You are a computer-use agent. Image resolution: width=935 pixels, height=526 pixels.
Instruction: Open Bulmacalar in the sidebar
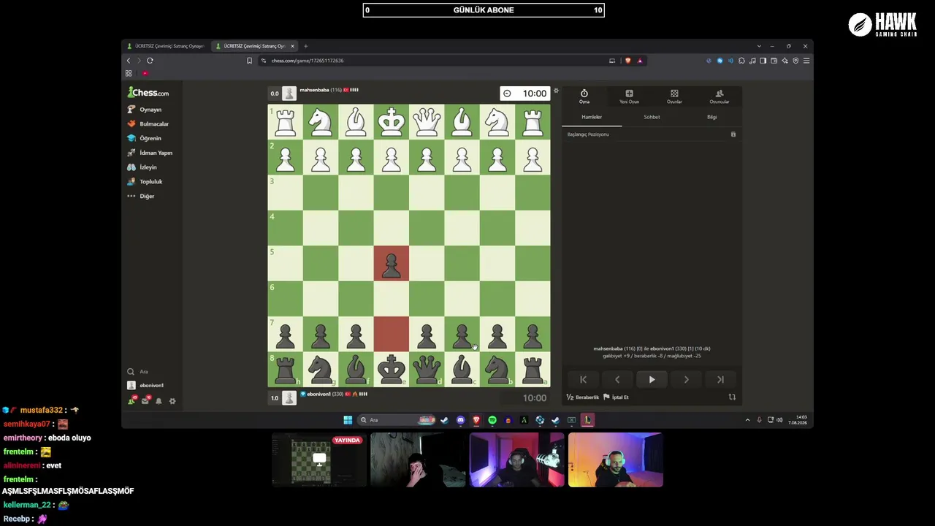click(148, 124)
